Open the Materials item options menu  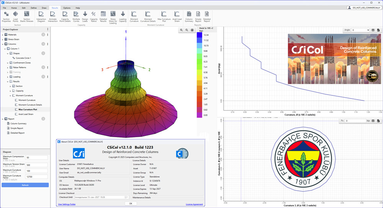(47, 35)
